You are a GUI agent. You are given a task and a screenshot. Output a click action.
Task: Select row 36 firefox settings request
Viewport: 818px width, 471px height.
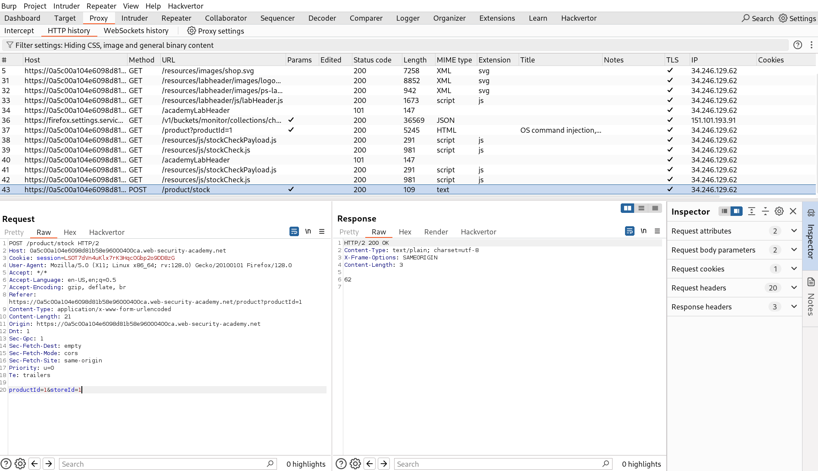[x=408, y=120]
